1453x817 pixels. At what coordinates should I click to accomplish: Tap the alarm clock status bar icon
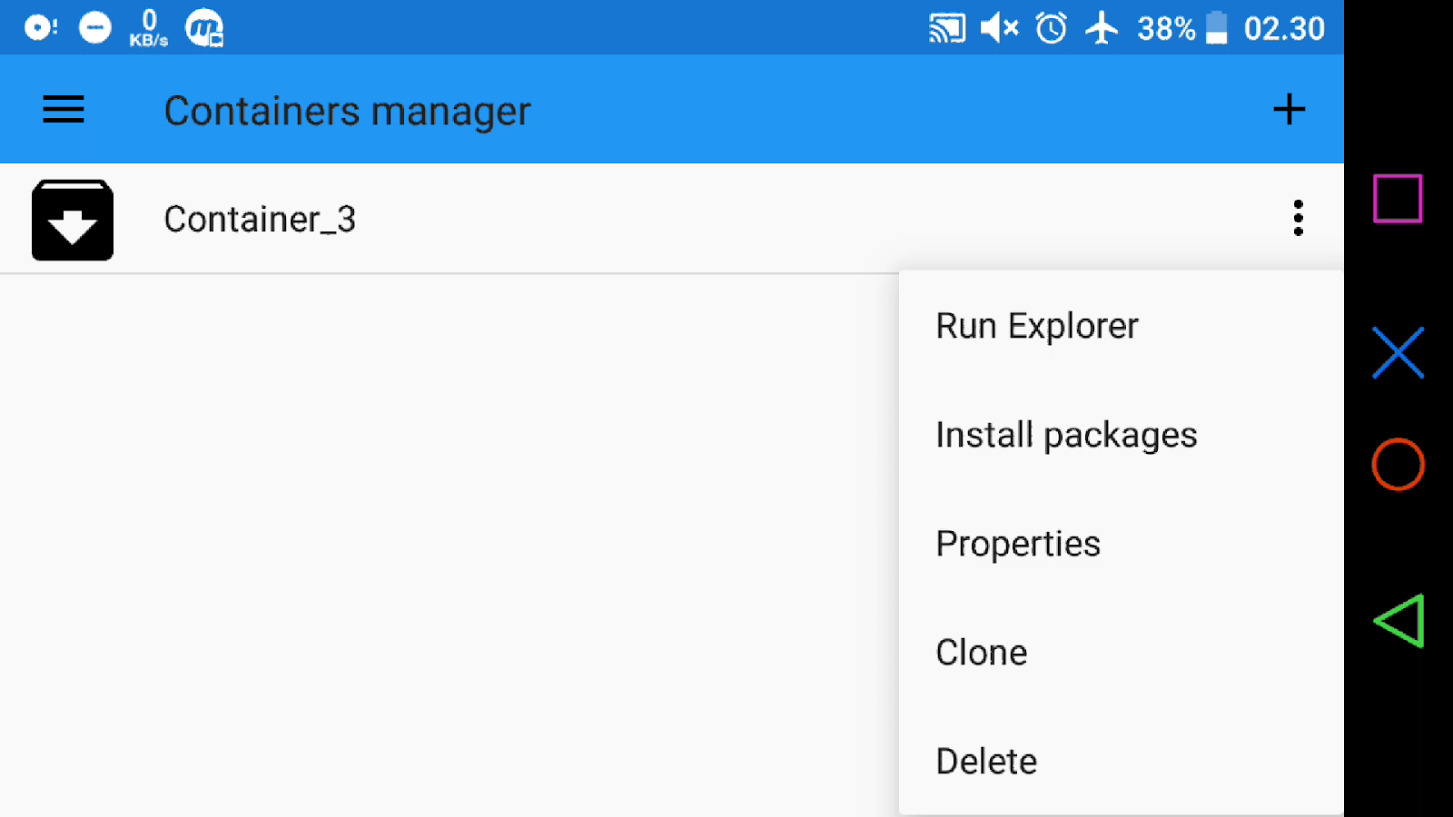[1050, 27]
